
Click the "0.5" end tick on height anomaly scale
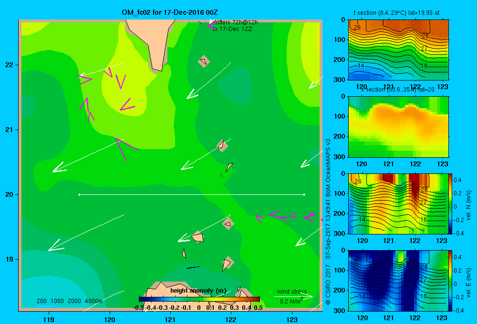(258, 308)
